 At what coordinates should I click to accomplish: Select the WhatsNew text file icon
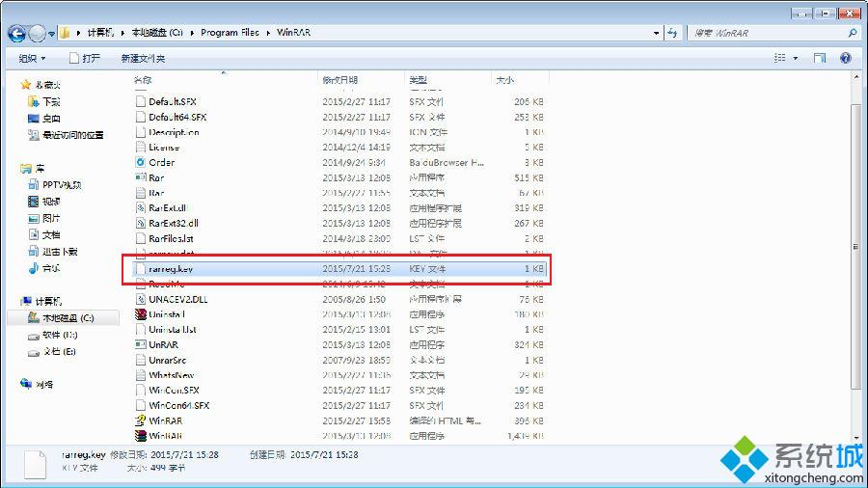(x=141, y=374)
